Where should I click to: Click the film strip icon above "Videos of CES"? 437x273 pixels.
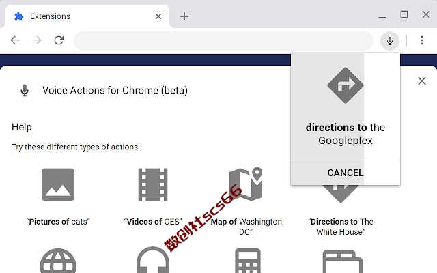click(153, 184)
